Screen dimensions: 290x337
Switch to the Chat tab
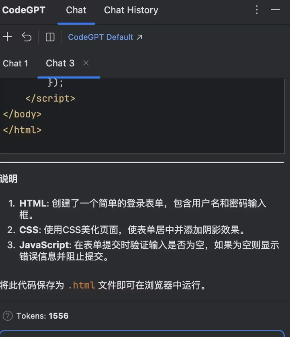click(76, 10)
